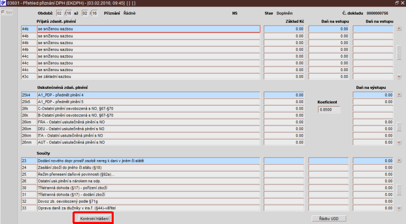This screenshot has width=406, height=224.
Task: Click scrollbar thumb of Uskutečněná zdaň. plnění list
Action: (399, 126)
